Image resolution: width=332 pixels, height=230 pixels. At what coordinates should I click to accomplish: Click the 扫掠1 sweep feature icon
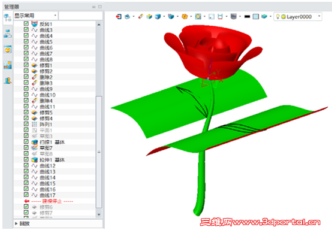[34, 142]
